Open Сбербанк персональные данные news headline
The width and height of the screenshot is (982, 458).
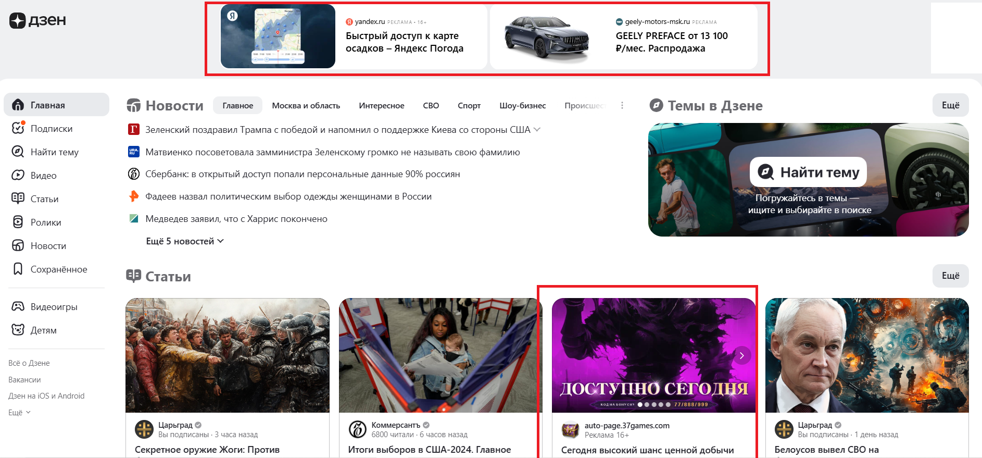point(303,174)
